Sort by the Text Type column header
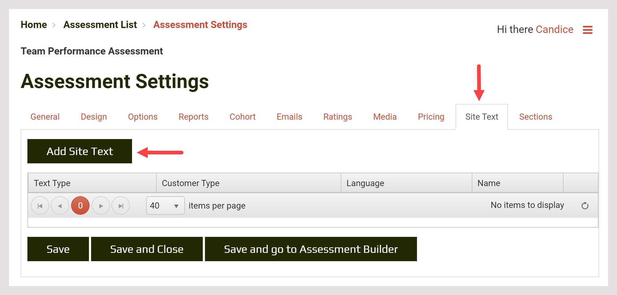The image size is (617, 295). coord(52,183)
